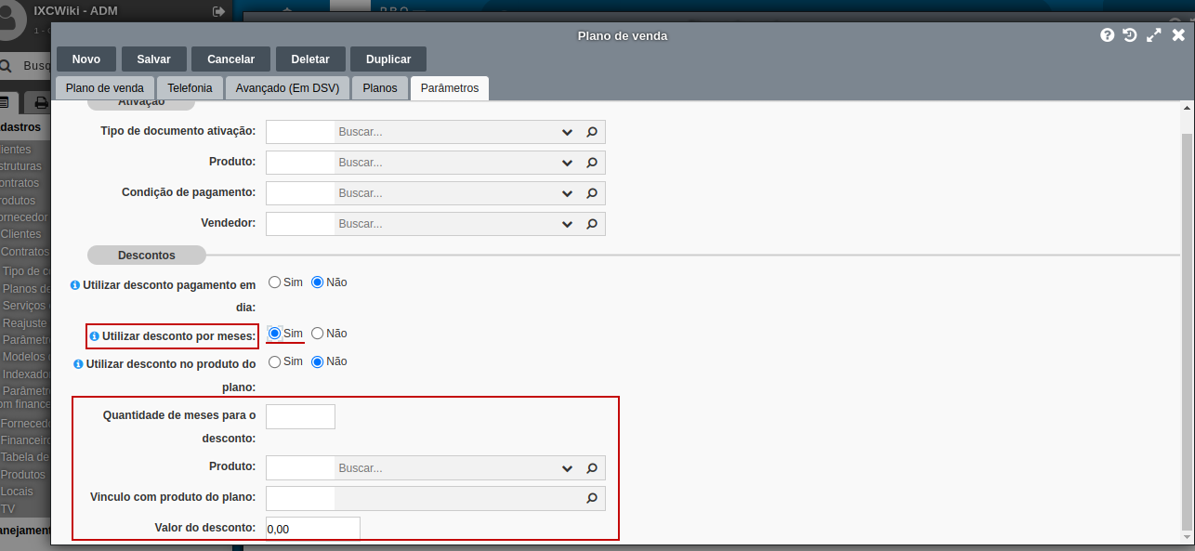Click the Valor do desconto input field

(x=312, y=529)
